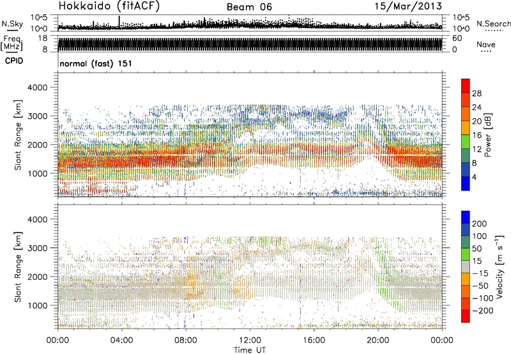
Task: Click the 'Velocity [m s-1]' colorbar title
Action: pyautogui.click(x=500, y=266)
